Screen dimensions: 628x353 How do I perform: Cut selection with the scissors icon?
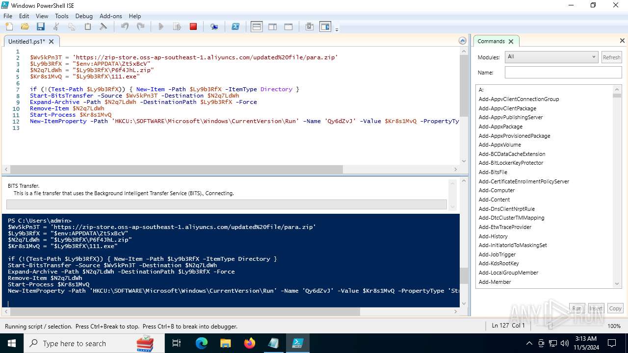(56, 26)
